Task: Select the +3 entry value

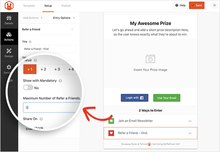Action: pos(57,69)
